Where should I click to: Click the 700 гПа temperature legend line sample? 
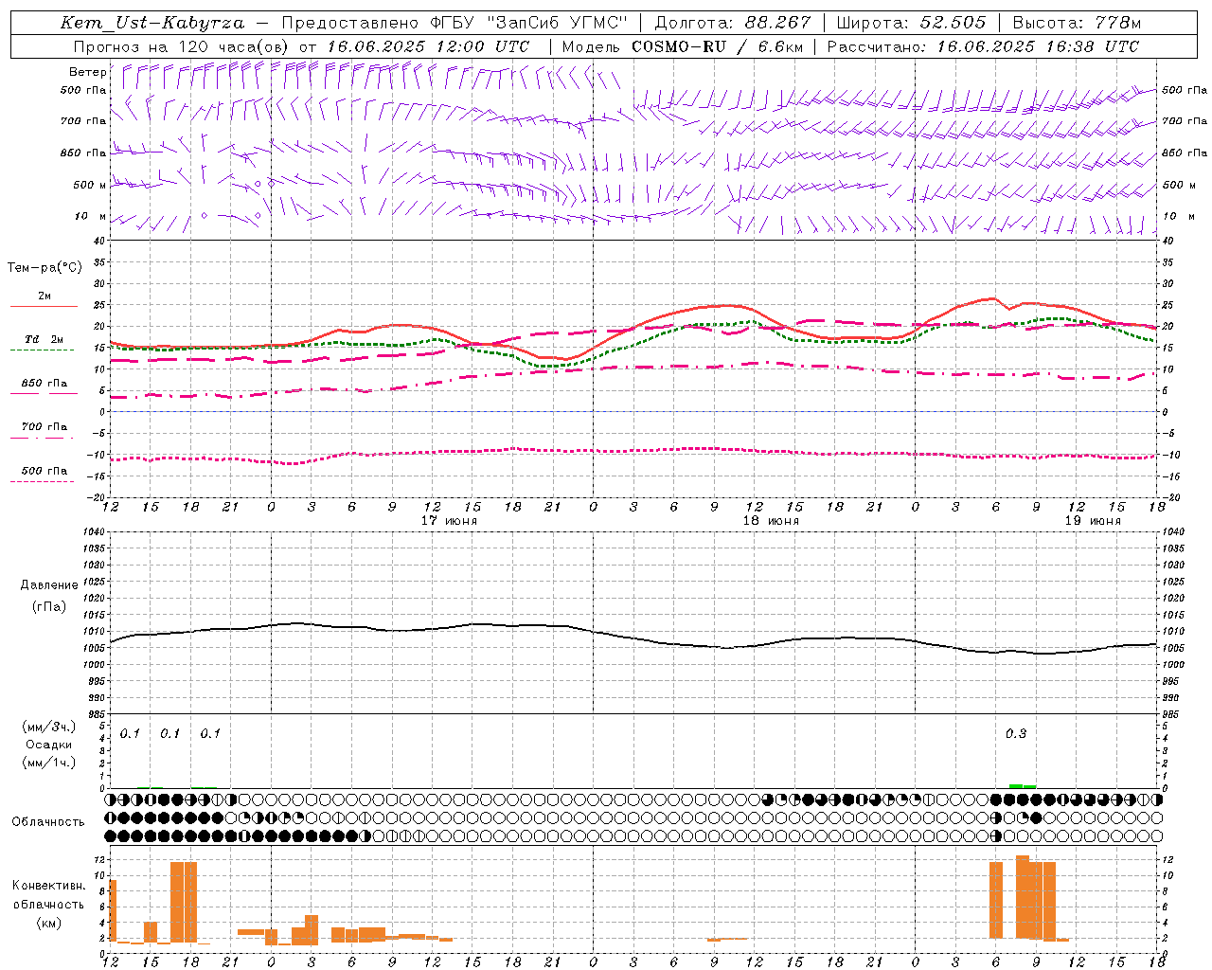[x=42, y=439]
